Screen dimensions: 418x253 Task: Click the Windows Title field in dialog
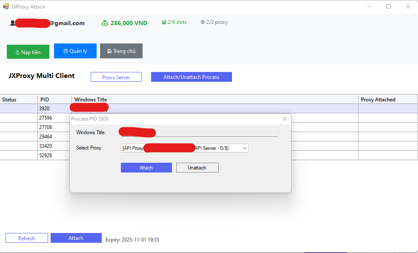point(199,132)
